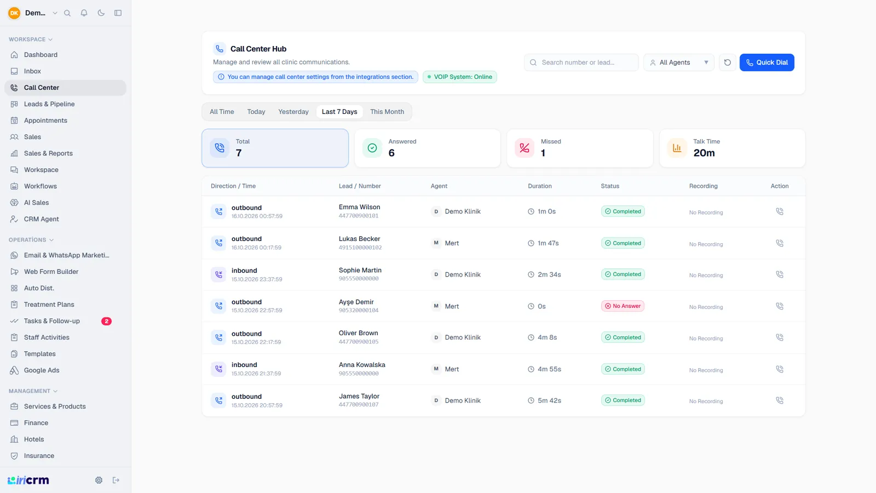This screenshot has height=493, width=876.
Task: Click call-back icon in Emma Wilson row
Action: (x=780, y=211)
